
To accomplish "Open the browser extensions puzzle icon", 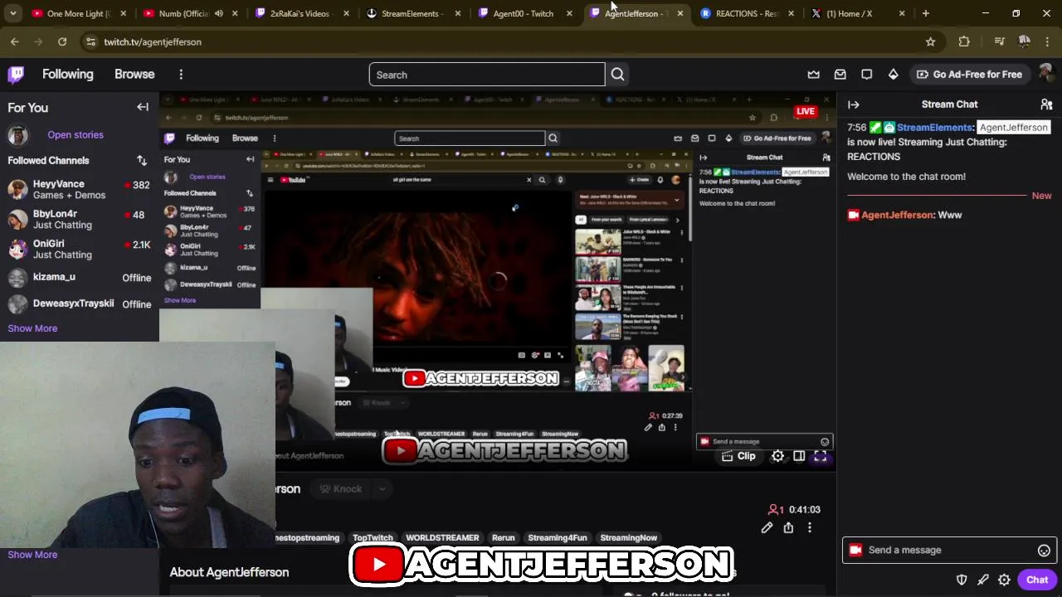I will pyautogui.click(x=963, y=41).
